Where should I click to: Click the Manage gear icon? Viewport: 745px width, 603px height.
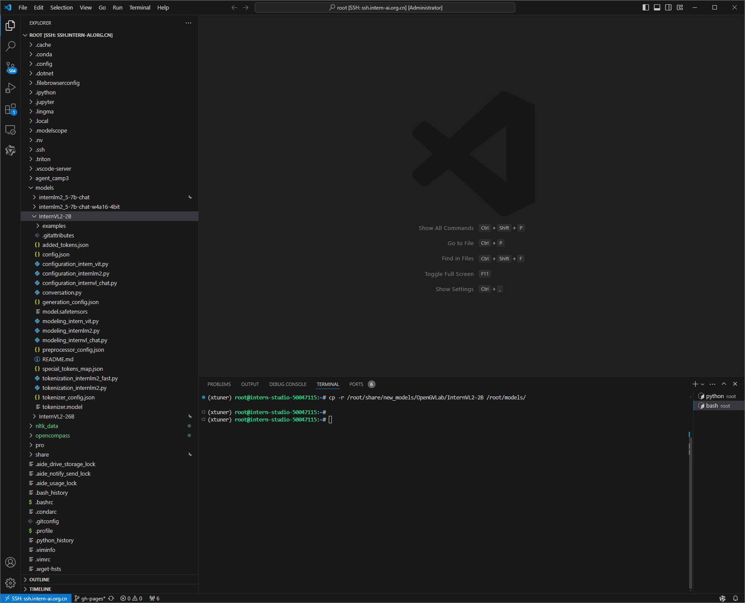click(x=10, y=583)
